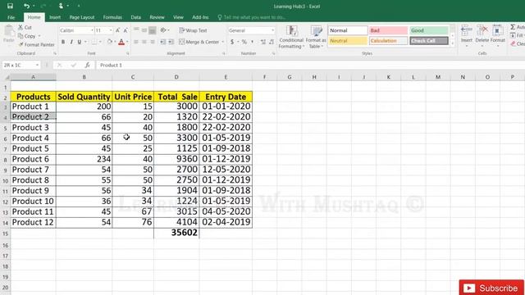Screen dimensions: 525x295
Task: Open the Calibri font name dropdown
Action: point(92,30)
